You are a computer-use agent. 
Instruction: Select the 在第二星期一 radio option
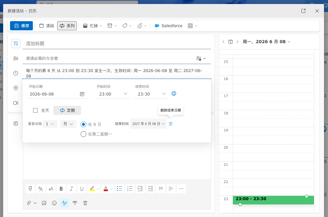84,134
